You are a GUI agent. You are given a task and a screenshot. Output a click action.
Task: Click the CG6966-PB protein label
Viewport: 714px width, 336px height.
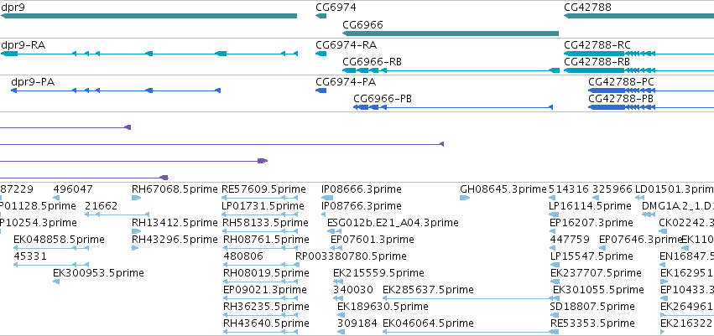click(383, 99)
